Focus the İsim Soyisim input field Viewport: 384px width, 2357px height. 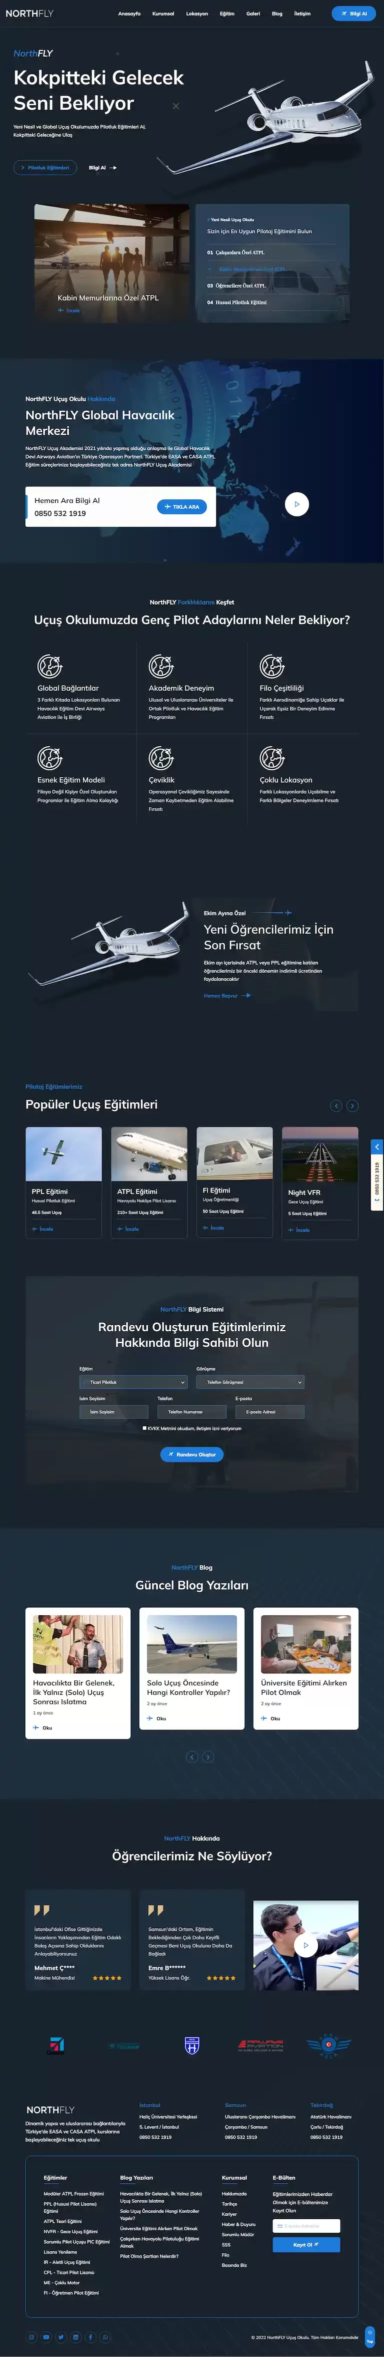click(113, 1412)
